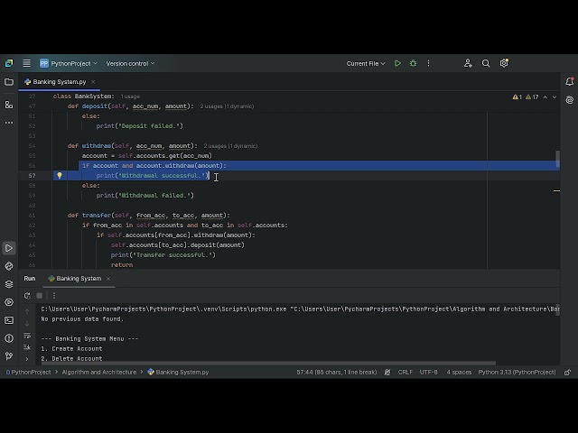This screenshot has height=433, width=578.
Task: Click line number 61 in the gutter
Action: coord(33,216)
